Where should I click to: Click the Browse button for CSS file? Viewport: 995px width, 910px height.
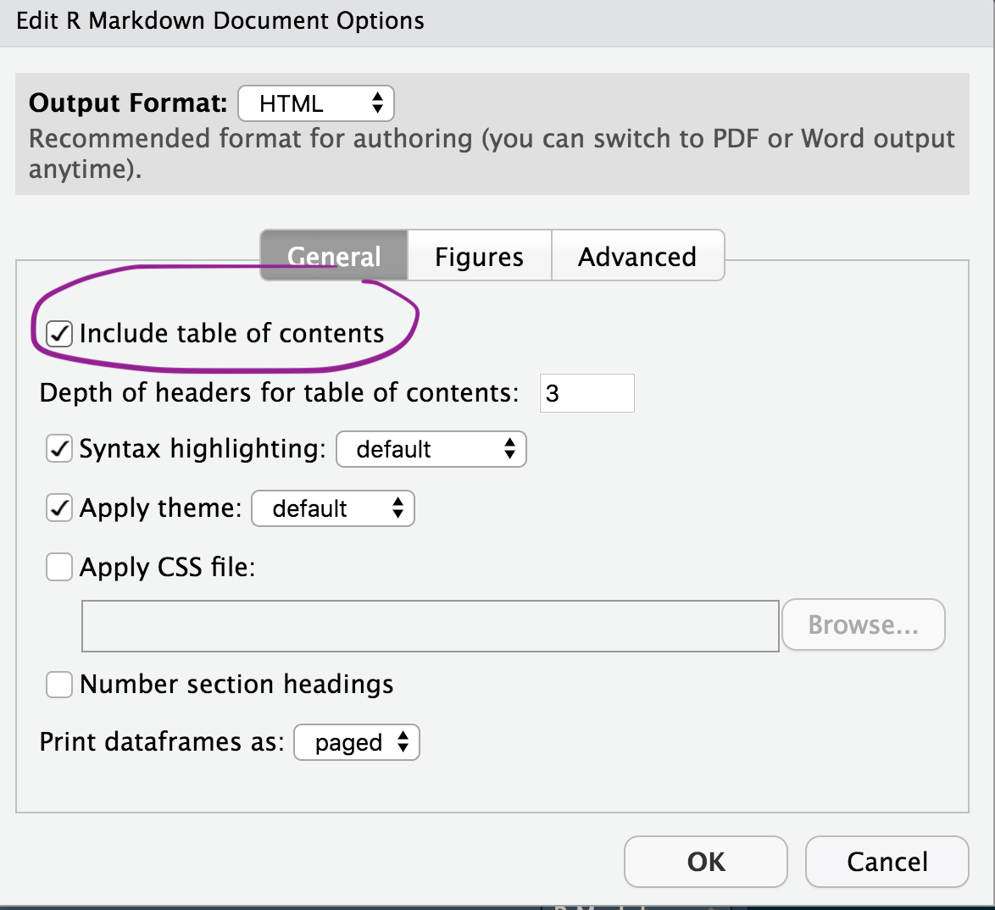click(x=863, y=624)
